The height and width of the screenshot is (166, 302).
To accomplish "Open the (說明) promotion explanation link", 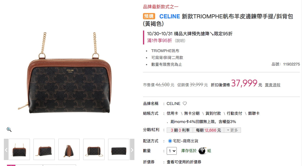I will [x=180, y=41].
